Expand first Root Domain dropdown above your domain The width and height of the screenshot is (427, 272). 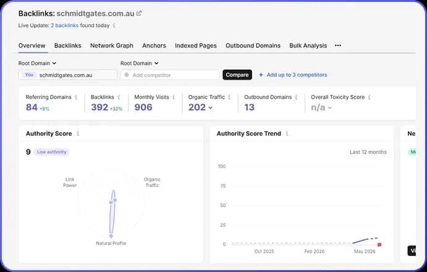tap(37, 64)
